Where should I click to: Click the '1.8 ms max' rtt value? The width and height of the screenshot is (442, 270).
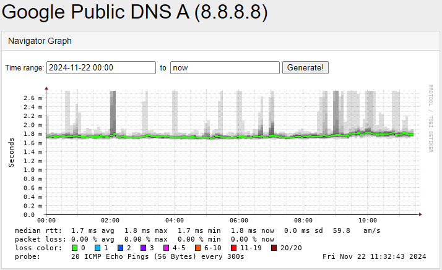146,230
